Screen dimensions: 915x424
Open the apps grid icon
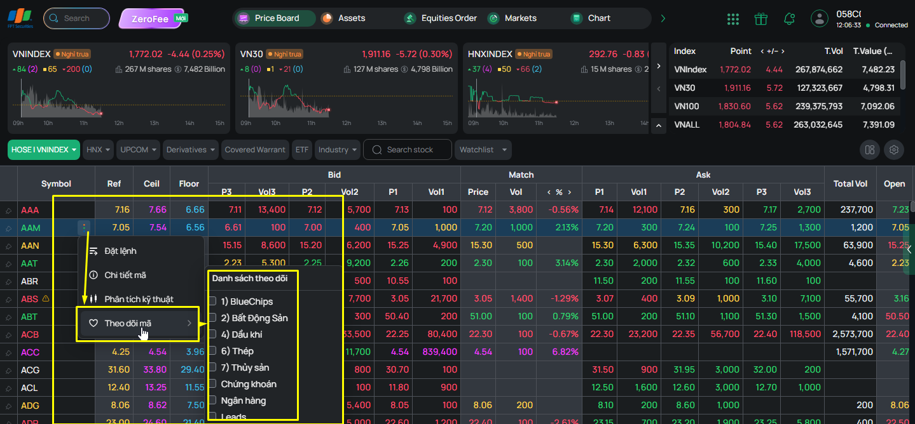coord(733,18)
